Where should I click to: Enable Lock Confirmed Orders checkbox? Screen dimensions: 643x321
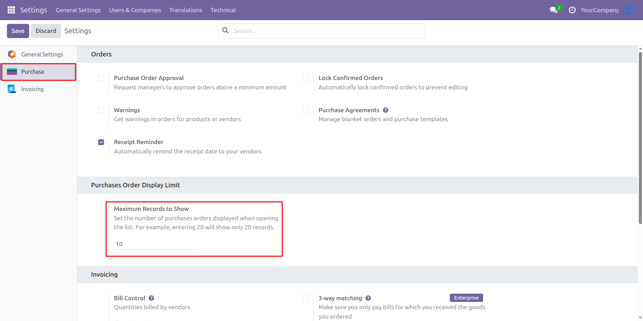click(x=306, y=78)
